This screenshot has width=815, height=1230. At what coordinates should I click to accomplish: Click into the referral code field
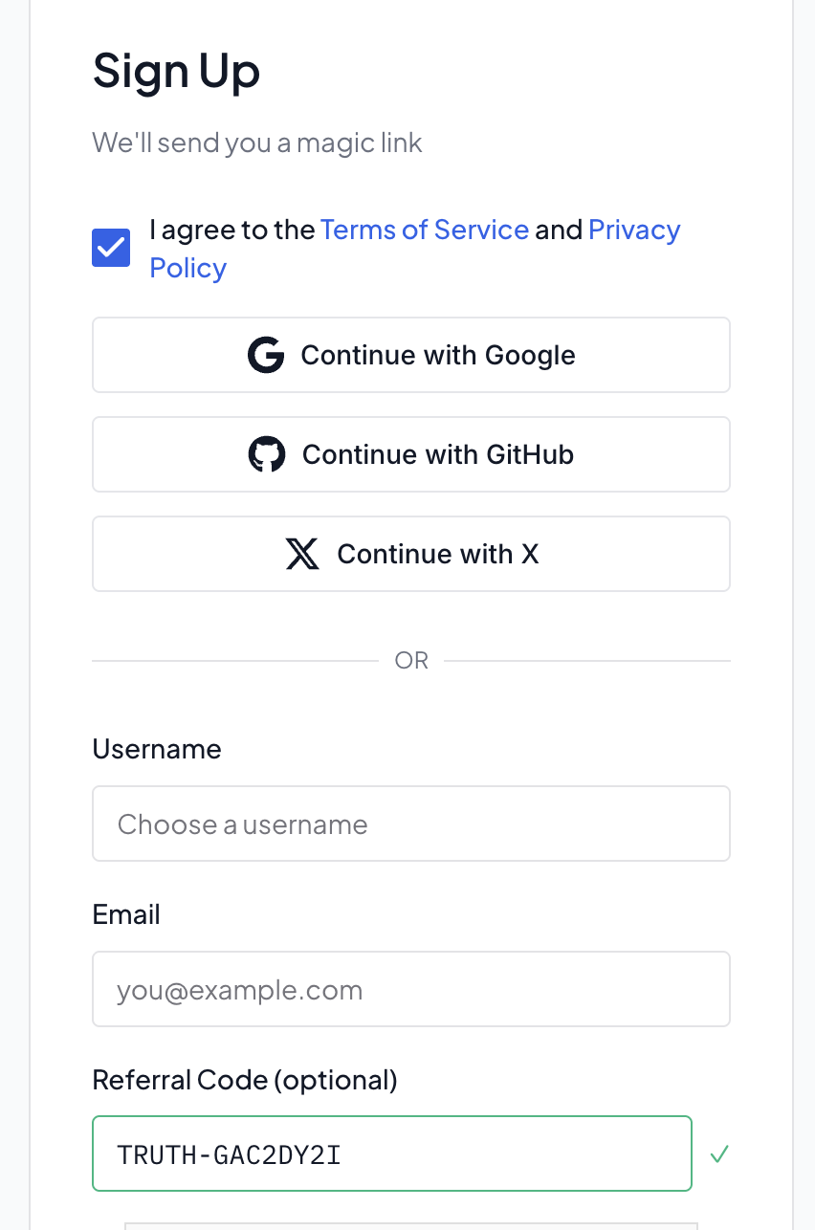click(x=391, y=1153)
